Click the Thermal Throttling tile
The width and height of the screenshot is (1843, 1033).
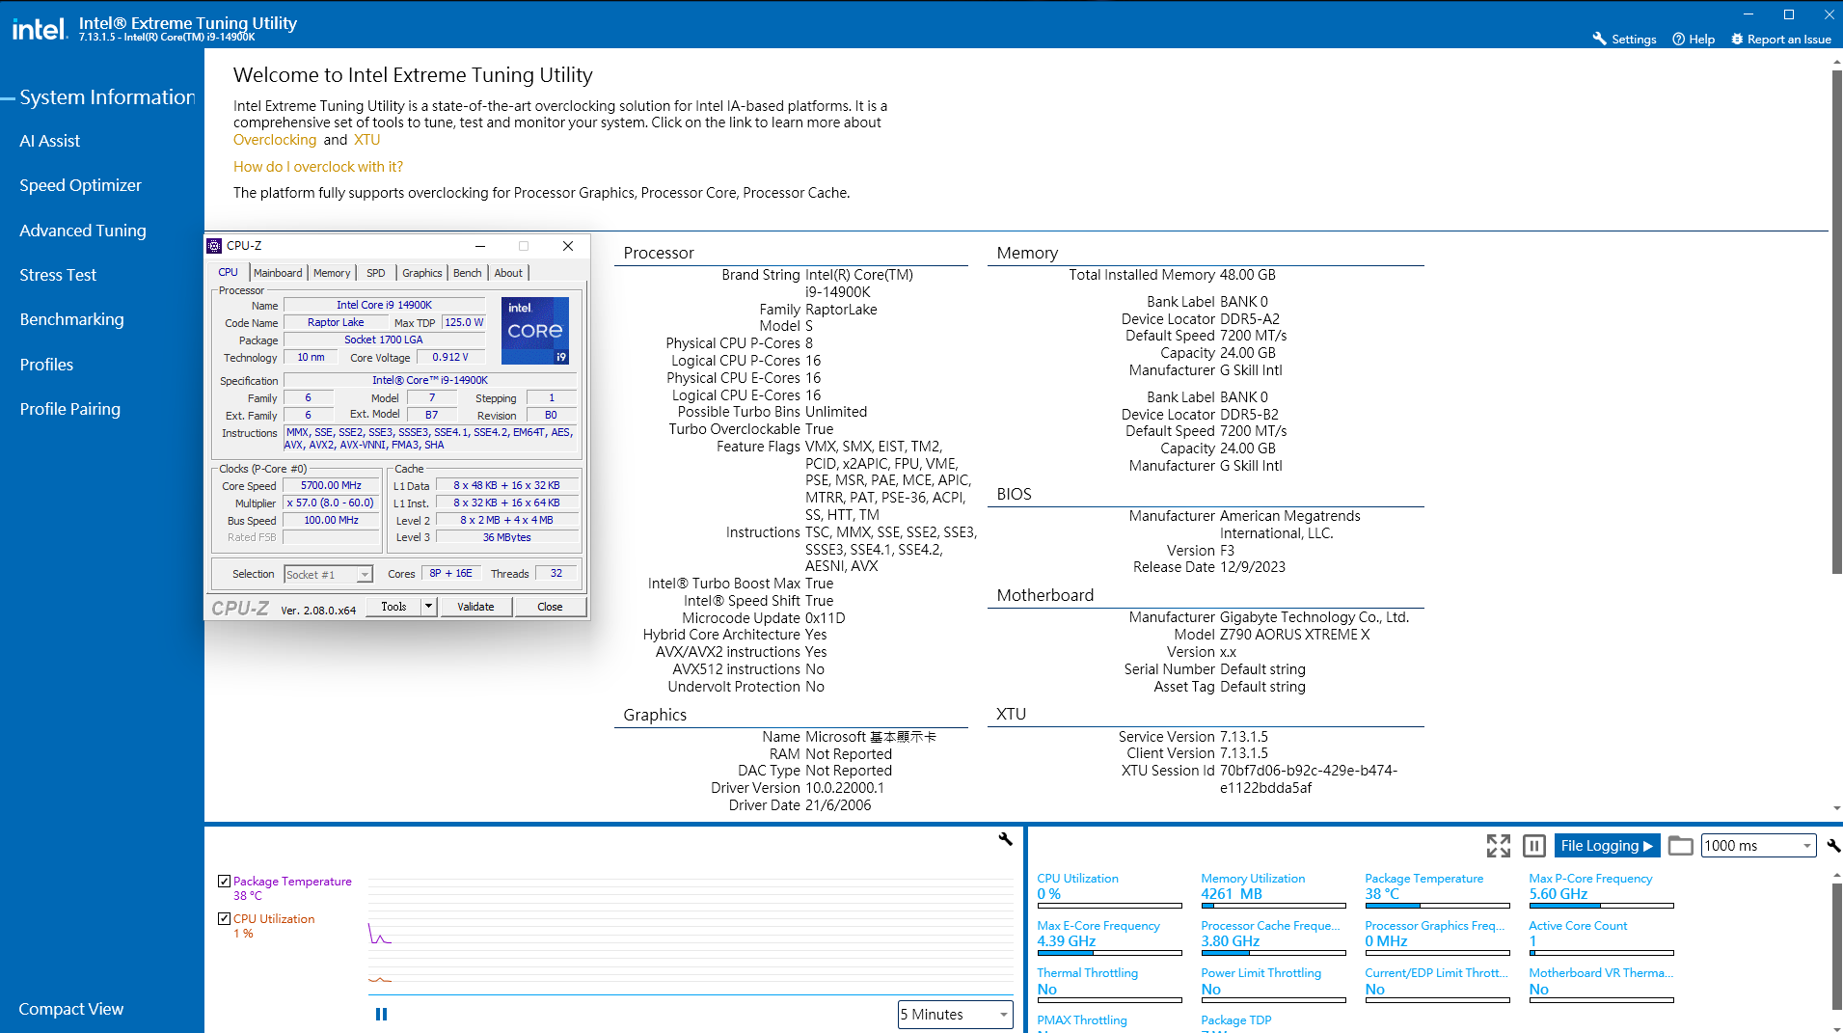coord(1109,985)
